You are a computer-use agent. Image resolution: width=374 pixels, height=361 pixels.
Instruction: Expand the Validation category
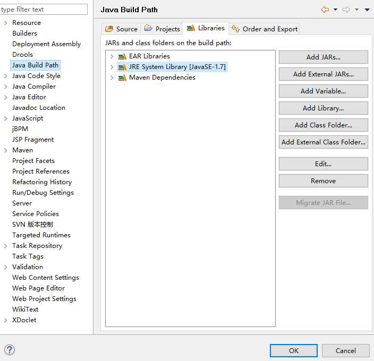tap(6, 267)
